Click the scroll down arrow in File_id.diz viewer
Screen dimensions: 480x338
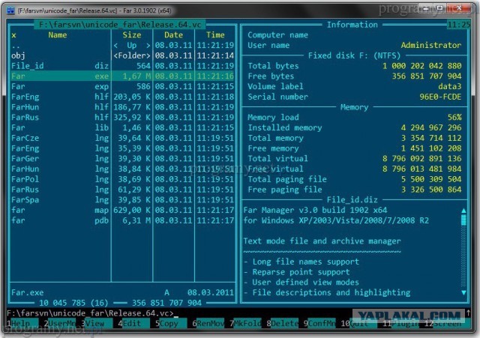coord(463,293)
